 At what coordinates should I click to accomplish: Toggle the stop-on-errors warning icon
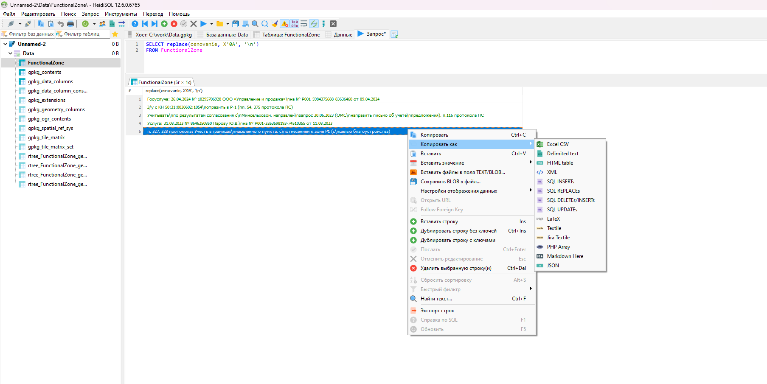[285, 24]
